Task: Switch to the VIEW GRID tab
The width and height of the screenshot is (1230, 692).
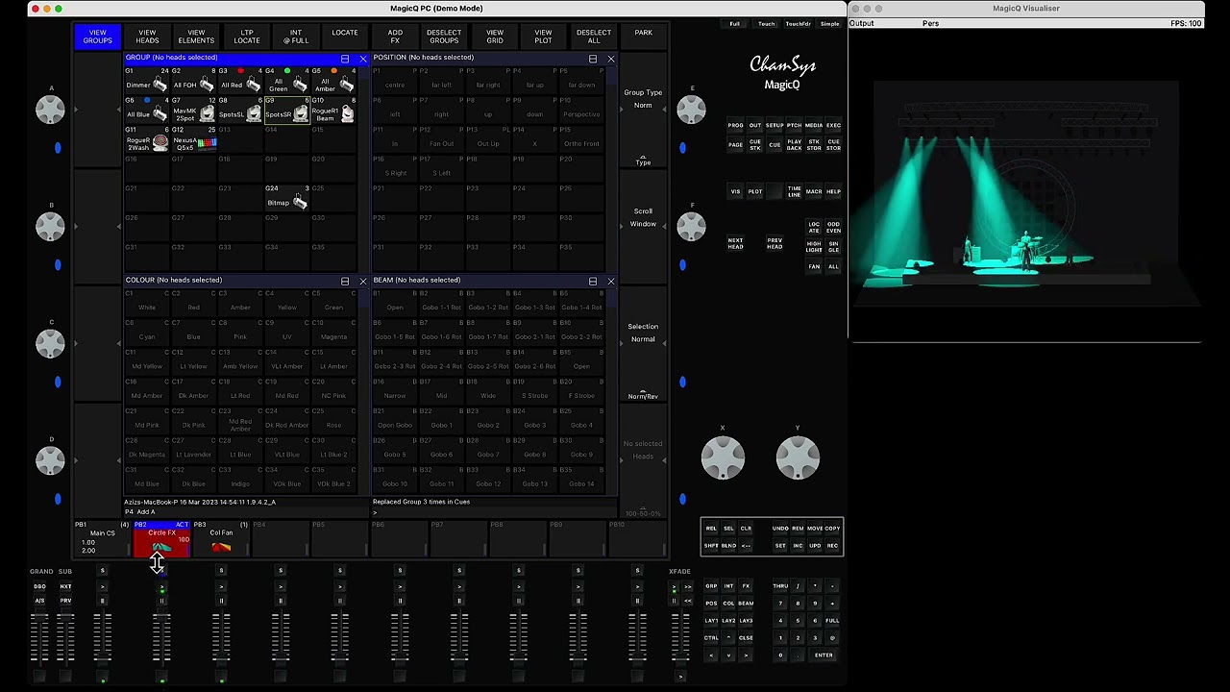Action: tap(494, 37)
